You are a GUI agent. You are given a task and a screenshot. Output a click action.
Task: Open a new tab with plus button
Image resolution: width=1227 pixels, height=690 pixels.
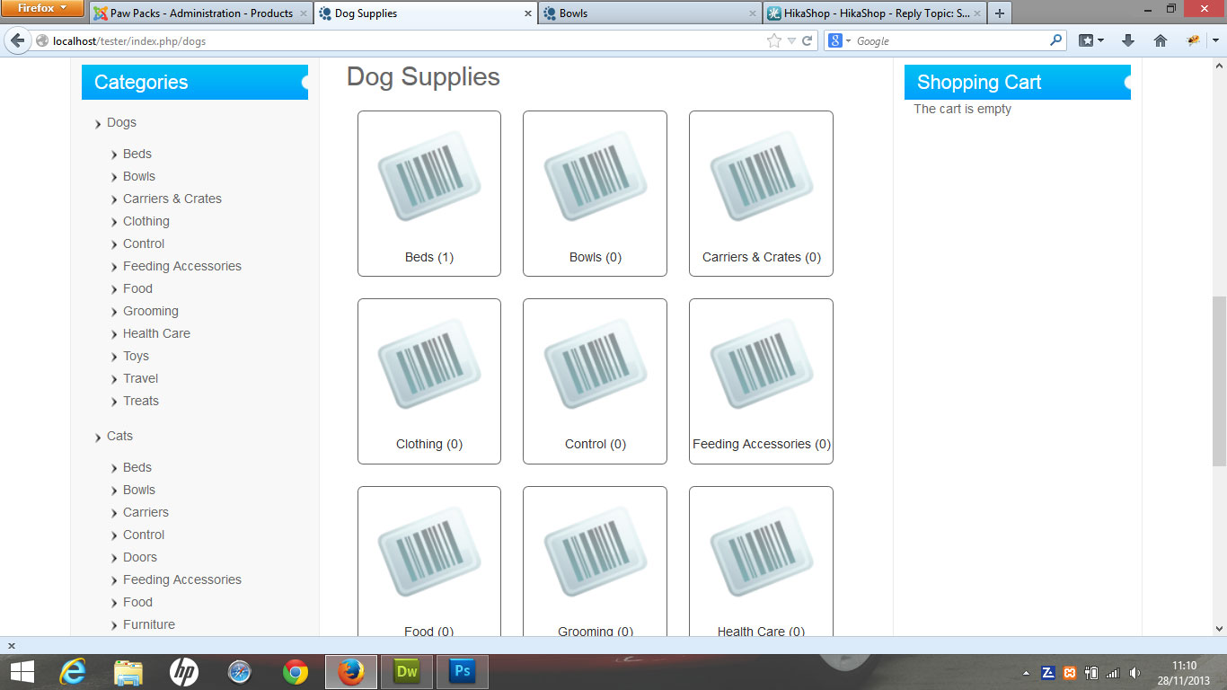(1000, 13)
